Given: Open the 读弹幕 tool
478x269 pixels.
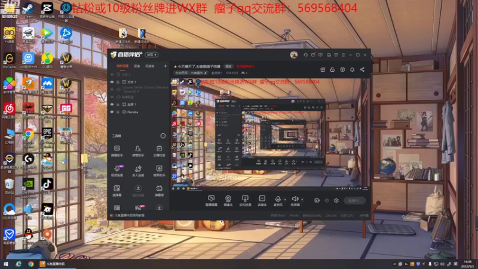Looking at the screenshot, I should point(117,191).
